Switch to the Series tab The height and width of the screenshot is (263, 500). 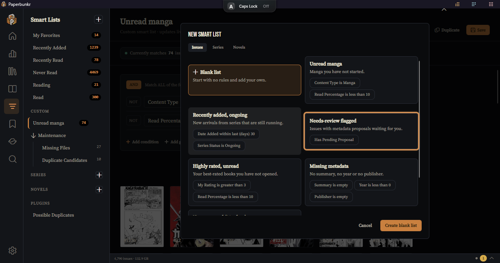[218, 47]
